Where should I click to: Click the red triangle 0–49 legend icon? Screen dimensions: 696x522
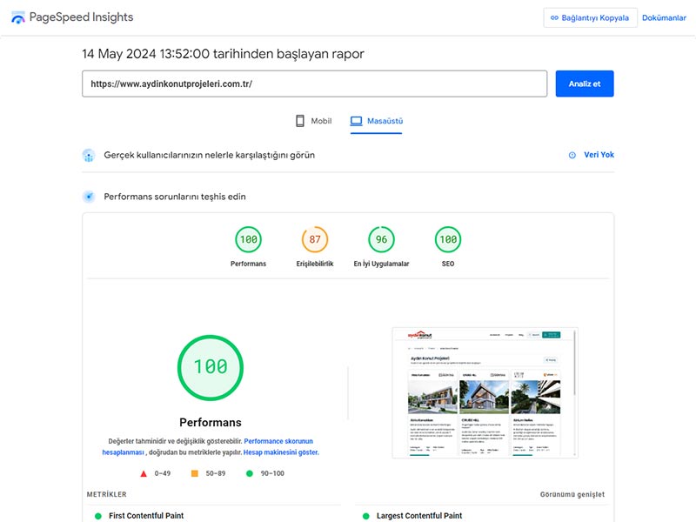pyautogui.click(x=144, y=473)
